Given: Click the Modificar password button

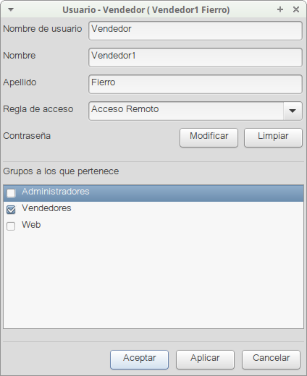Looking at the screenshot, I should tap(209, 137).
